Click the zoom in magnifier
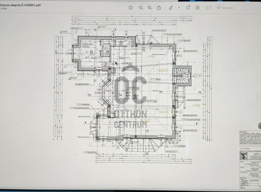 (x=150, y=8)
